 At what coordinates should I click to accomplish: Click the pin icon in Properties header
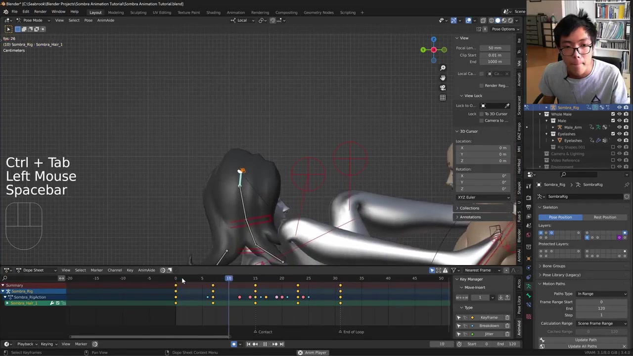[627, 184]
